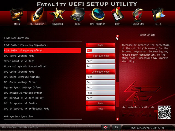The height and width of the screenshot is (131, 175).
Task: Select FIVR Switch Frequency Signature label
Action: pos(25,45)
